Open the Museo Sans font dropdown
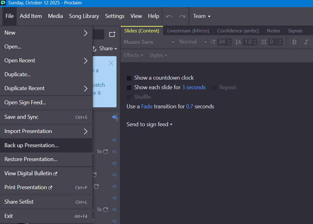The height and width of the screenshot is (224, 313). [149, 42]
